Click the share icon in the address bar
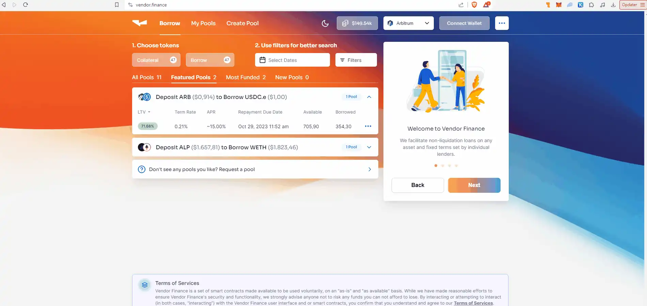 pyautogui.click(x=461, y=5)
